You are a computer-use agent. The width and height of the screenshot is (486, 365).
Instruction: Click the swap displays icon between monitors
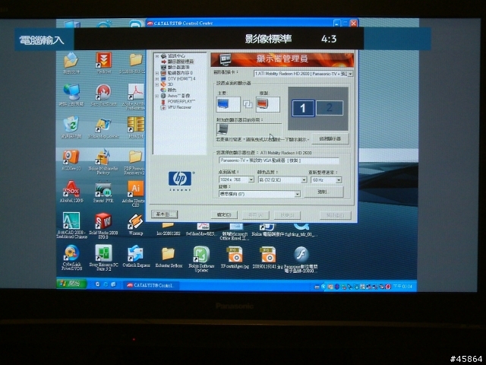click(248, 104)
